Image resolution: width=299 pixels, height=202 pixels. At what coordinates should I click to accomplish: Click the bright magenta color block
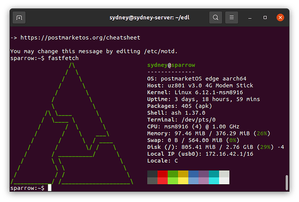point(204,181)
